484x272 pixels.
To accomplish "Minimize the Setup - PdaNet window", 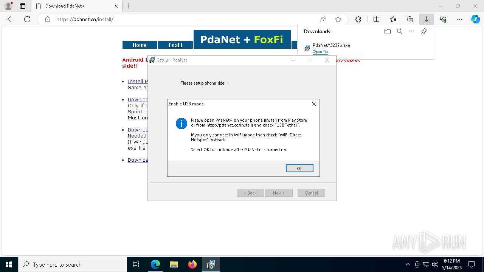I will pos(293,60).
